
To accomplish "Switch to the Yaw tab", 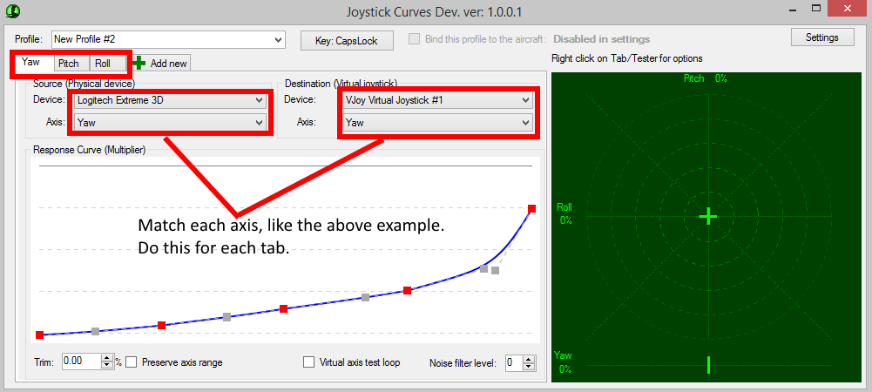I will tap(30, 62).
